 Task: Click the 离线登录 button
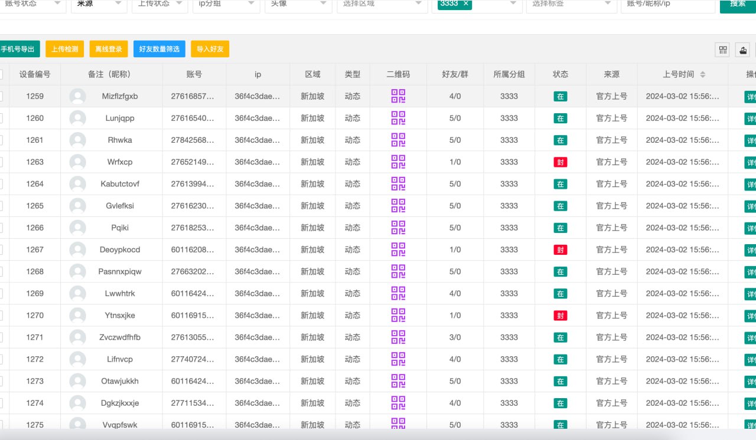[109, 49]
